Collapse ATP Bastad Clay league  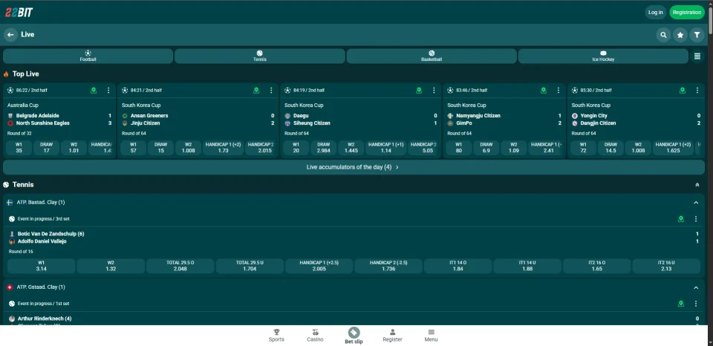click(696, 203)
